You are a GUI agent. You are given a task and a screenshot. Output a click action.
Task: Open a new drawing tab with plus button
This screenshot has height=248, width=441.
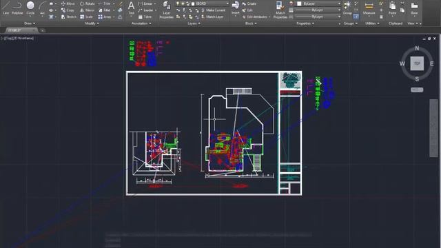click(x=43, y=30)
